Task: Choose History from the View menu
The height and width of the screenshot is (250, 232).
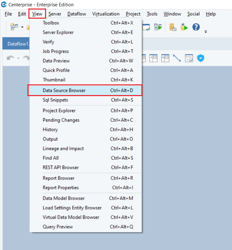Action: [86, 130]
